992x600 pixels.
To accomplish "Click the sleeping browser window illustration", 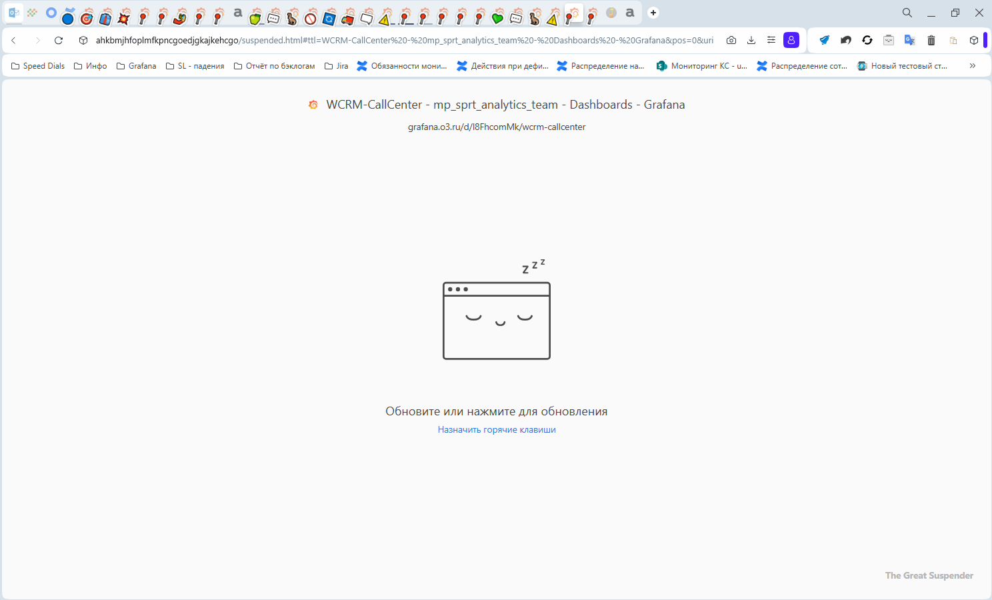I will tap(497, 309).
